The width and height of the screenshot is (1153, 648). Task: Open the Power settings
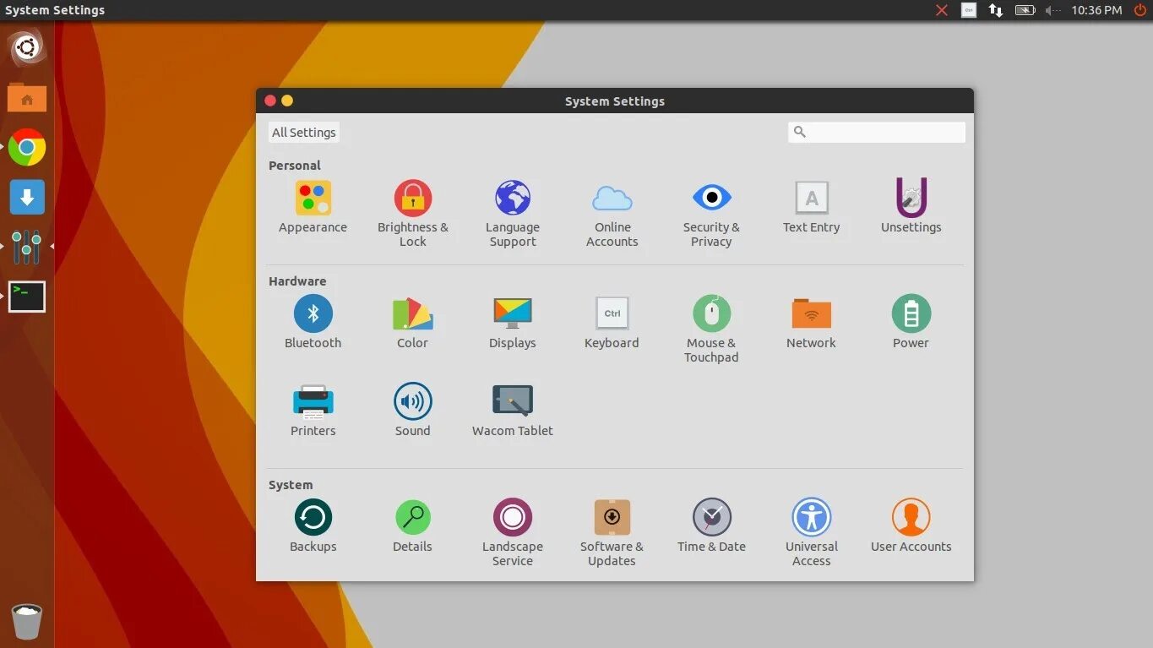pyautogui.click(x=911, y=319)
